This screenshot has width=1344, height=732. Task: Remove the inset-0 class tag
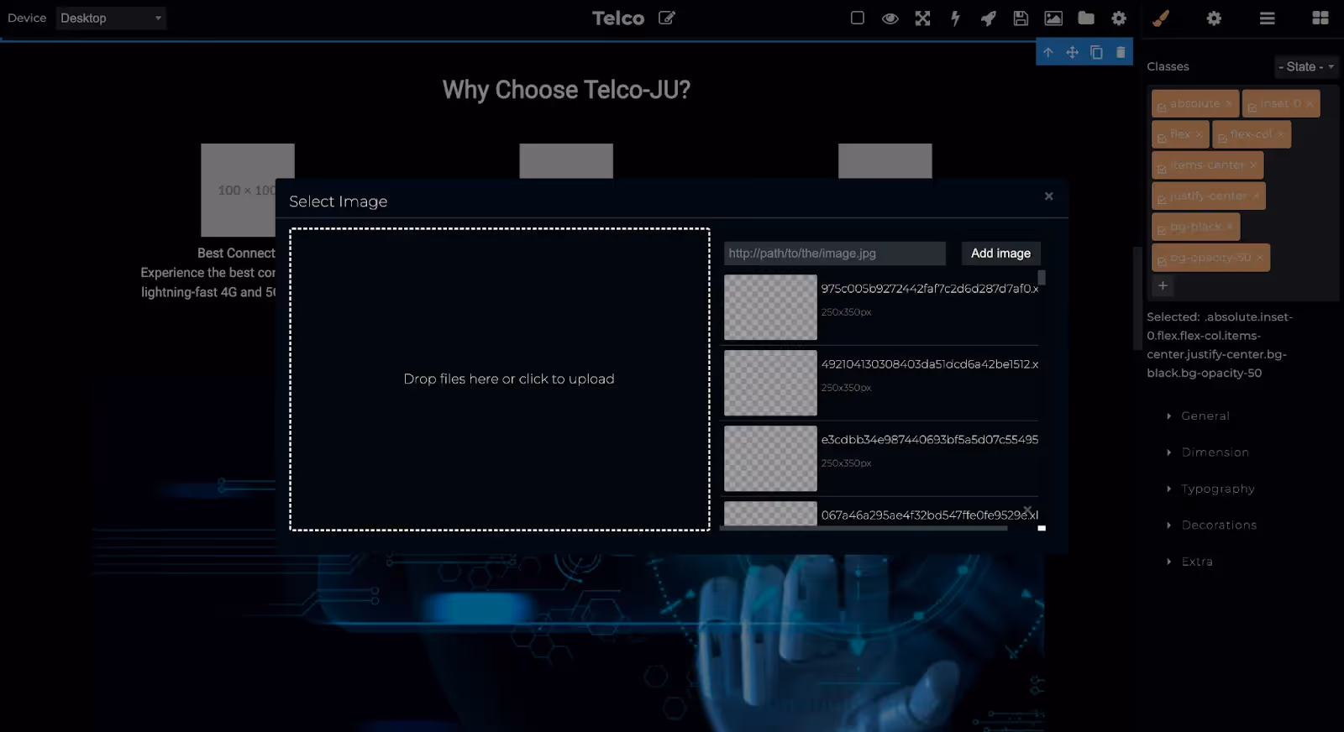click(x=1310, y=103)
